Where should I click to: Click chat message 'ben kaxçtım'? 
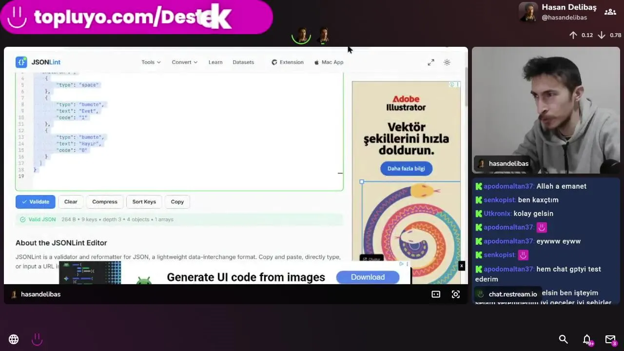point(538,200)
